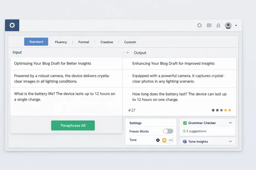
Task: Uncheck the Grammar Checker checkbox
Action: 185,123
